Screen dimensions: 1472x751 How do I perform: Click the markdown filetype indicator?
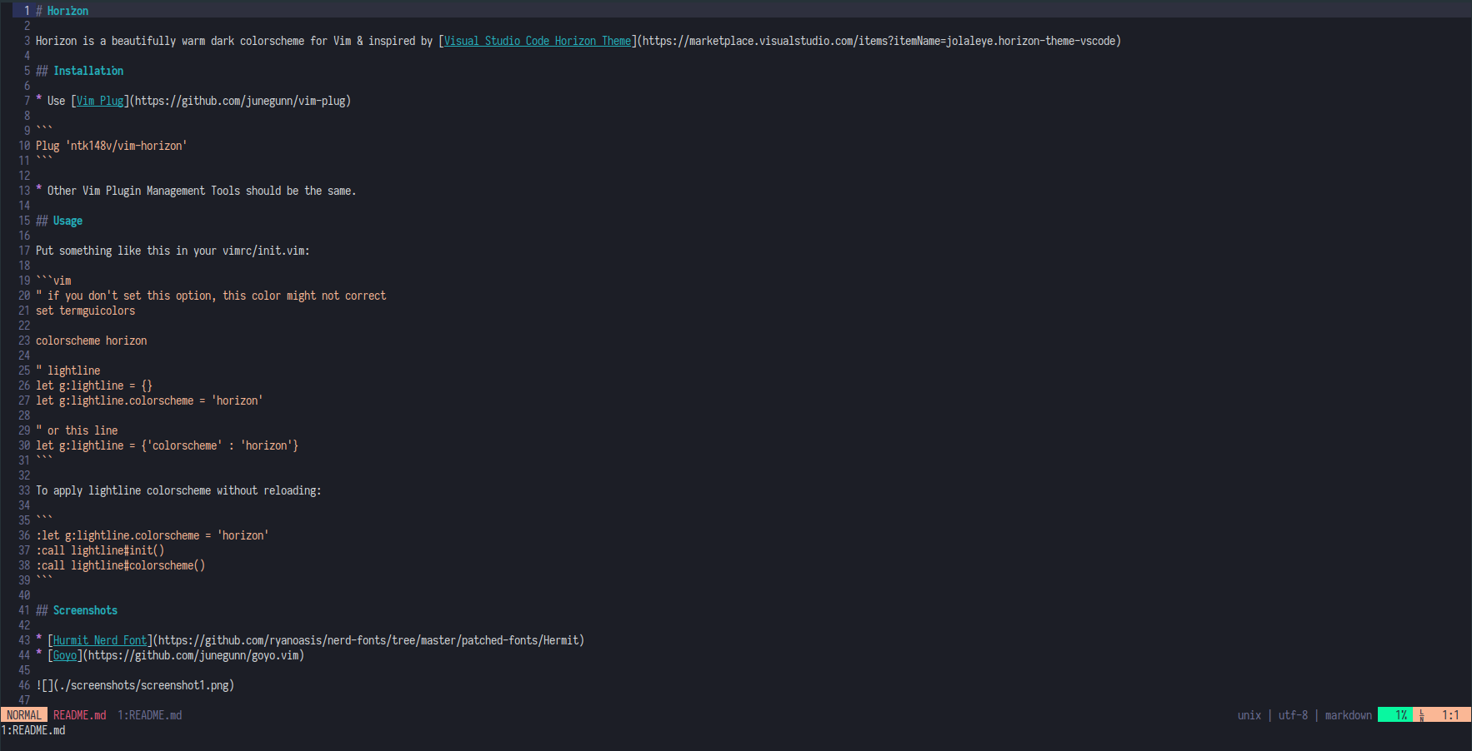point(1349,715)
